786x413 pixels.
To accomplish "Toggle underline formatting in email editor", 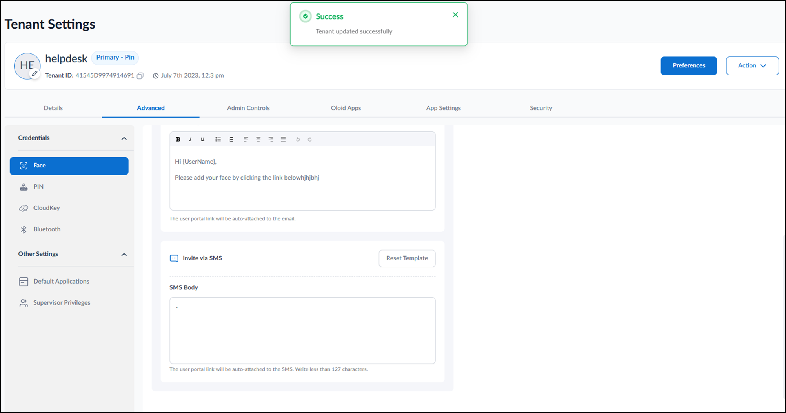I will 202,139.
